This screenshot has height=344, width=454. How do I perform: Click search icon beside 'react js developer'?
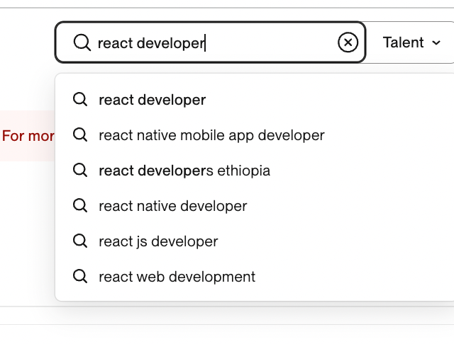pyautogui.click(x=81, y=241)
